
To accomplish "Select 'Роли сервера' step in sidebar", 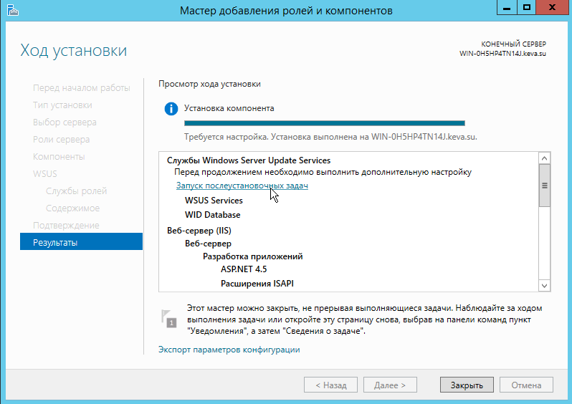I will click(62, 140).
